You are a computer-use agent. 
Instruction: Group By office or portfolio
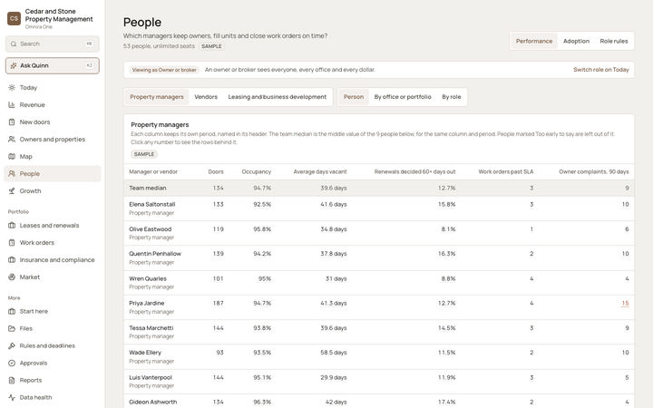(403, 97)
